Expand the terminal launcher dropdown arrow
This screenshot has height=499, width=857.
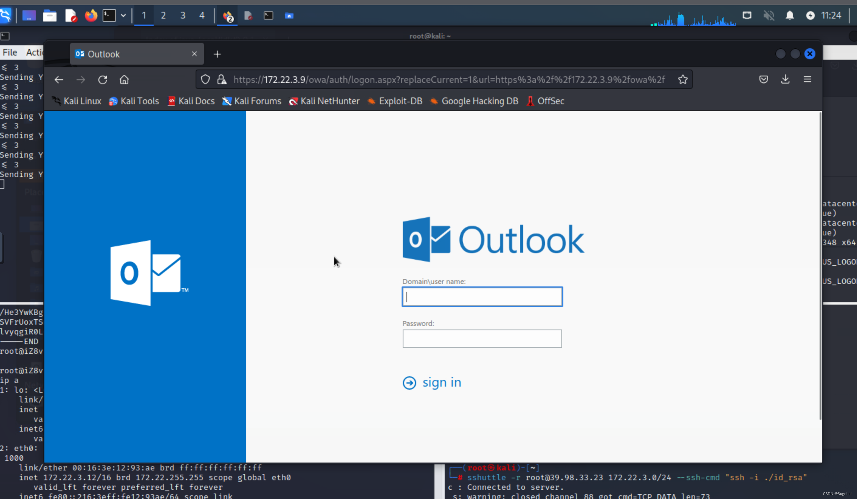pyautogui.click(x=123, y=15)
